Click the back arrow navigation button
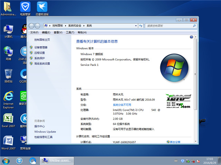 pos(32,26)
